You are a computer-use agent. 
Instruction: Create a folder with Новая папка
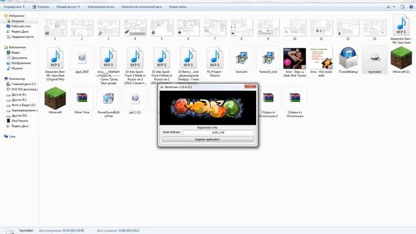[177, 7]
